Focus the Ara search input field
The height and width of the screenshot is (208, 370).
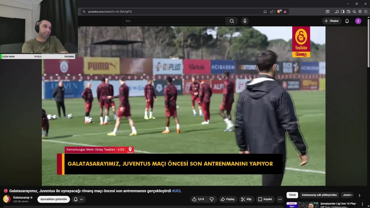[x=174, y=21]
